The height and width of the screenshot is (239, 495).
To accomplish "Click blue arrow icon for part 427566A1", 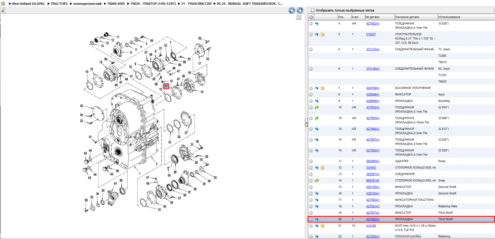I will coord(317,129).
